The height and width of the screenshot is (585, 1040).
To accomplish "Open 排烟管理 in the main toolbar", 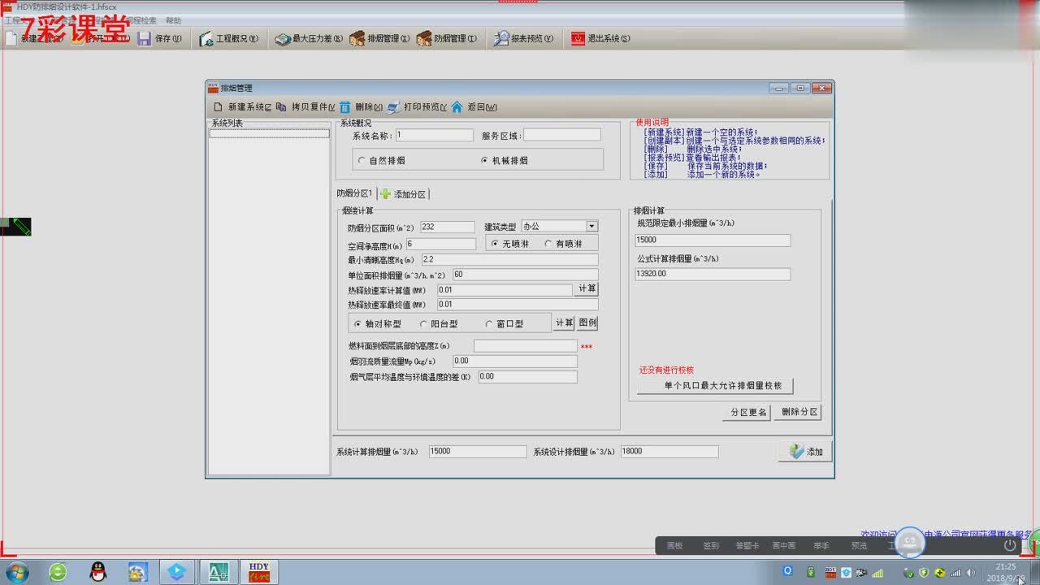I will click(379, 38).
